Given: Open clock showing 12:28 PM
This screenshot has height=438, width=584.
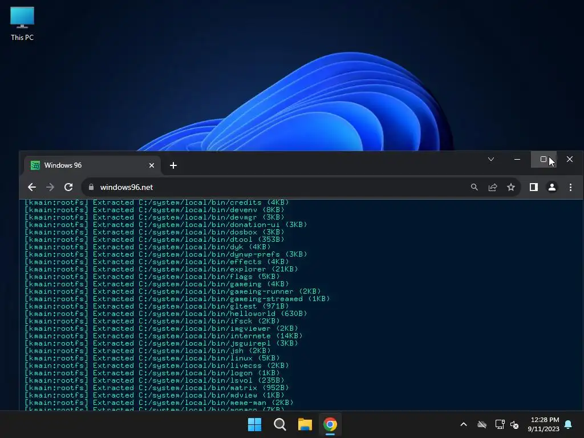Looking at the screenshot, I should click(544, 424).
